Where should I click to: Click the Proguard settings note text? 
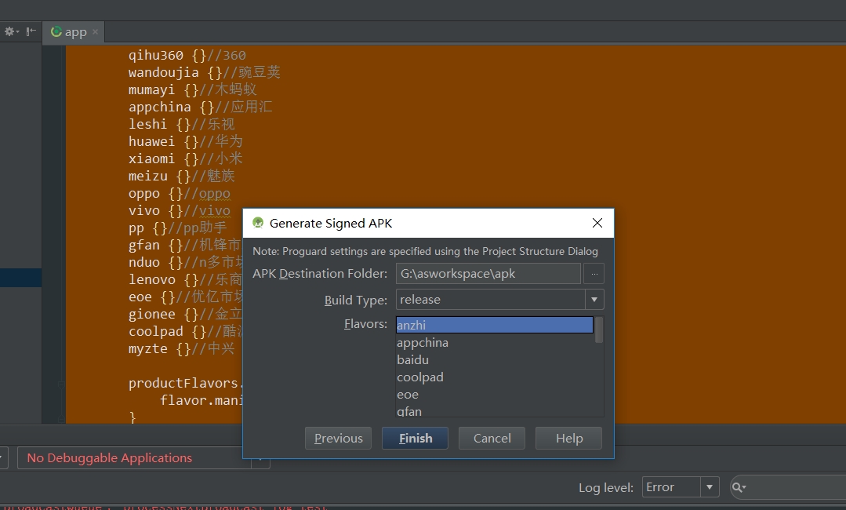coord(425,251)
